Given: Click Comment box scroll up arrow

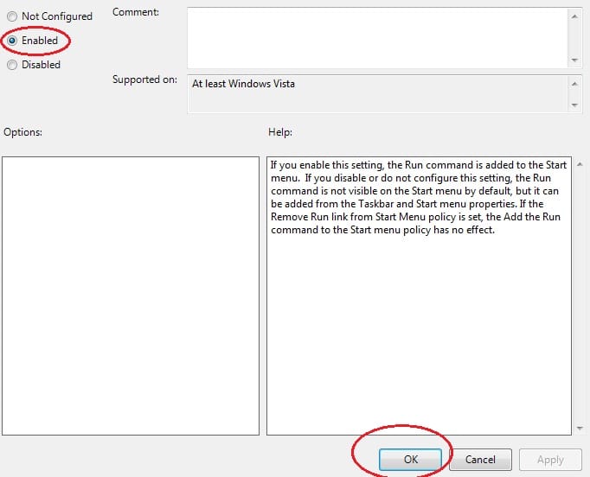Looking at the screenshot, I should click(x=574, y=16).
